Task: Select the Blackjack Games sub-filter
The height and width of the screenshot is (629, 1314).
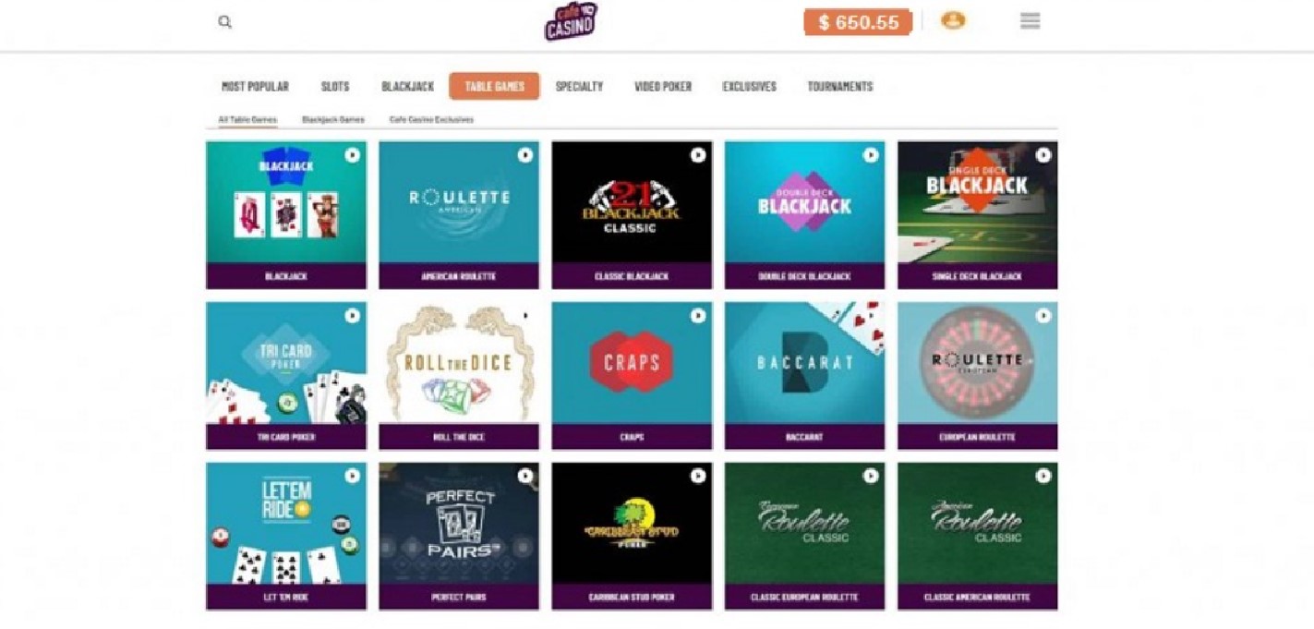Action: pos(333,120)
